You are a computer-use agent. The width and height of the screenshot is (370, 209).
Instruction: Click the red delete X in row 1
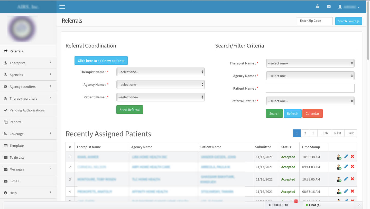(352, 157)
